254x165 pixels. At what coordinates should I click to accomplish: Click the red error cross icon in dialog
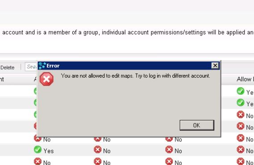click(47, 79)
